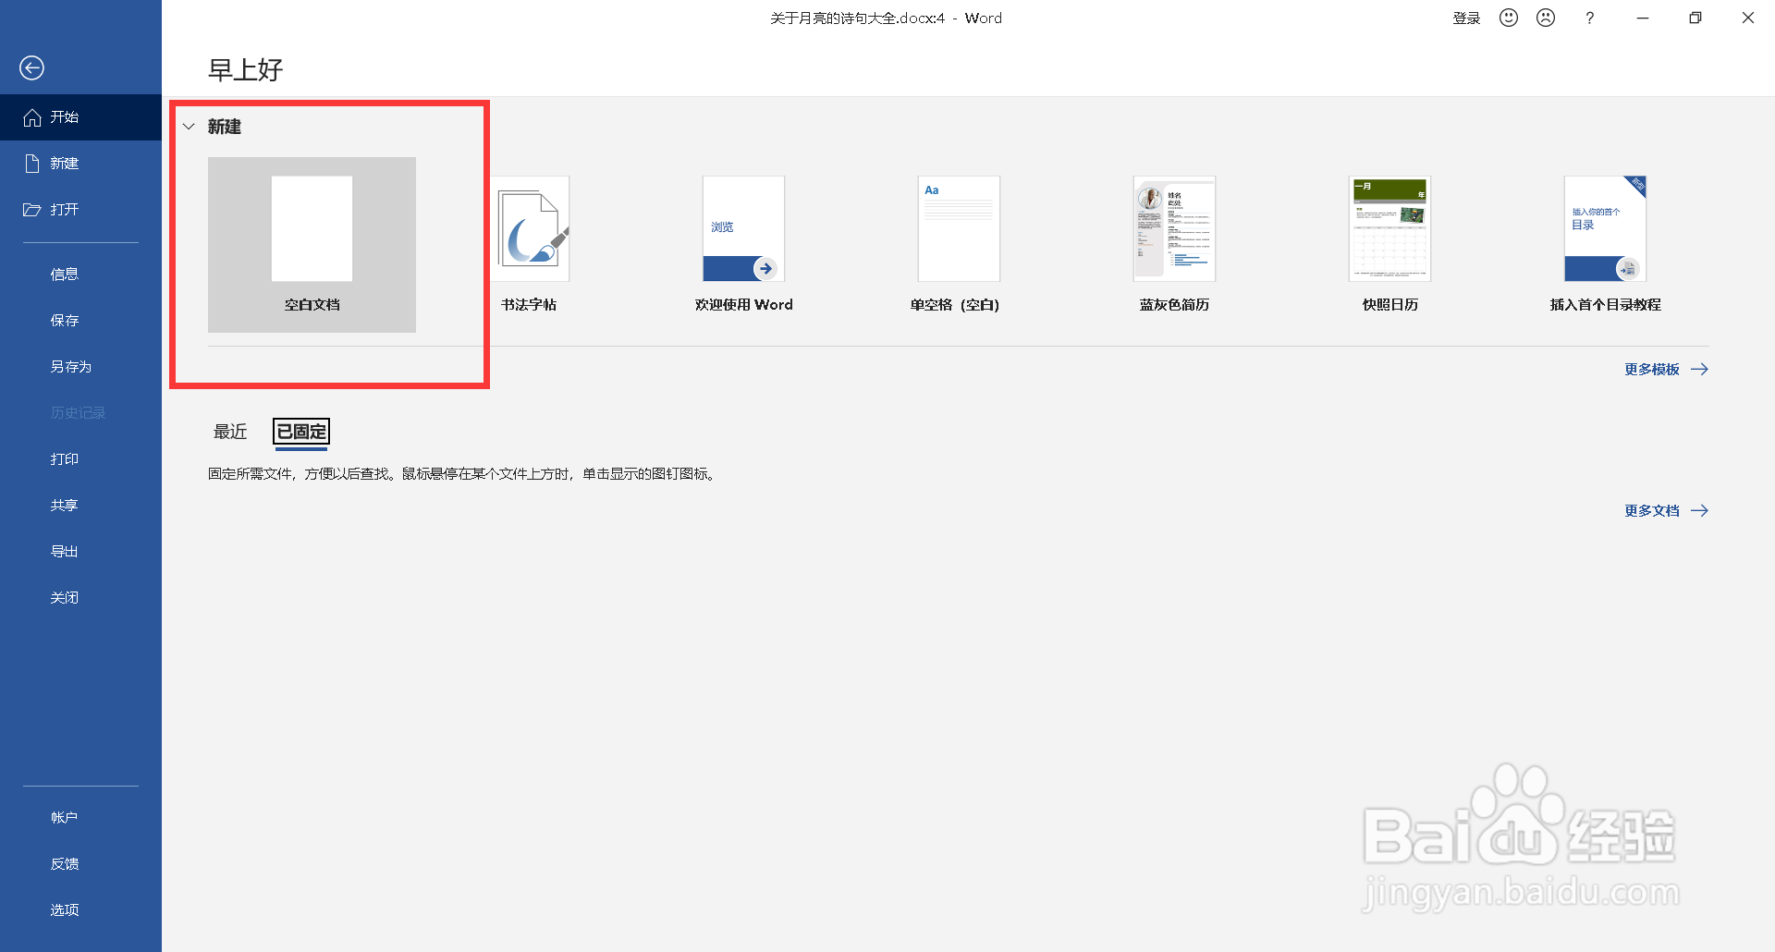Click the smiley face feedback icon
The width and height of the screenshot is (1775, 952).
click(1509, 18)
